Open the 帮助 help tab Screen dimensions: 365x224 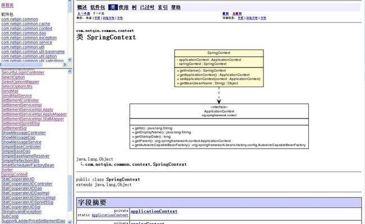(x=176, y=7)
